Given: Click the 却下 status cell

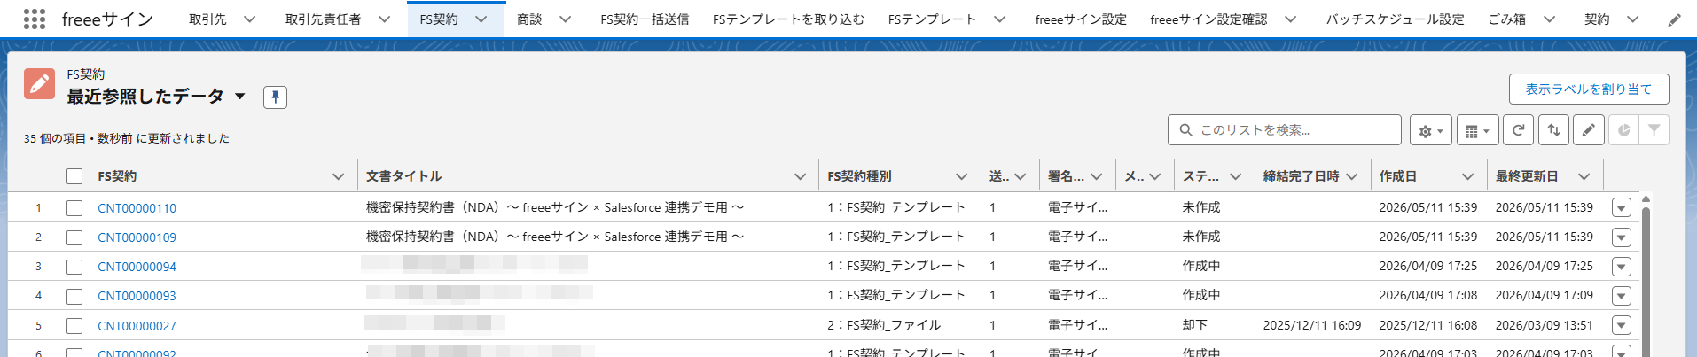Looking at the screenshot, I should tap(1195, 325).
